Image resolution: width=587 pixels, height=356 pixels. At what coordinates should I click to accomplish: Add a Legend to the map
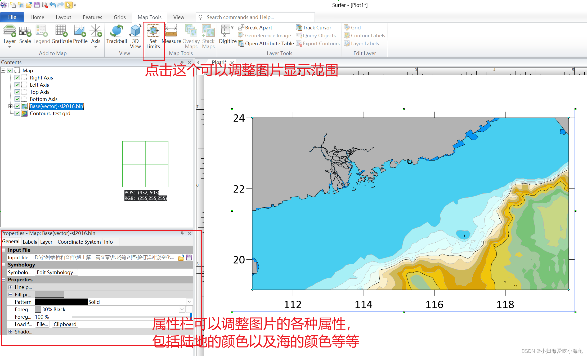click(42, 34)
